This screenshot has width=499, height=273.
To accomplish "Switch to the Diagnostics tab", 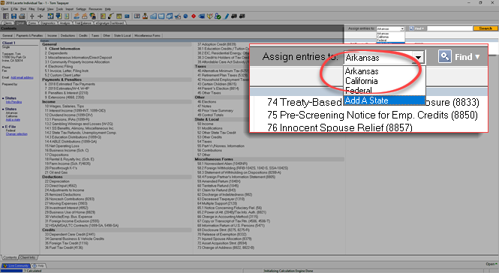I will coord(48,23).
